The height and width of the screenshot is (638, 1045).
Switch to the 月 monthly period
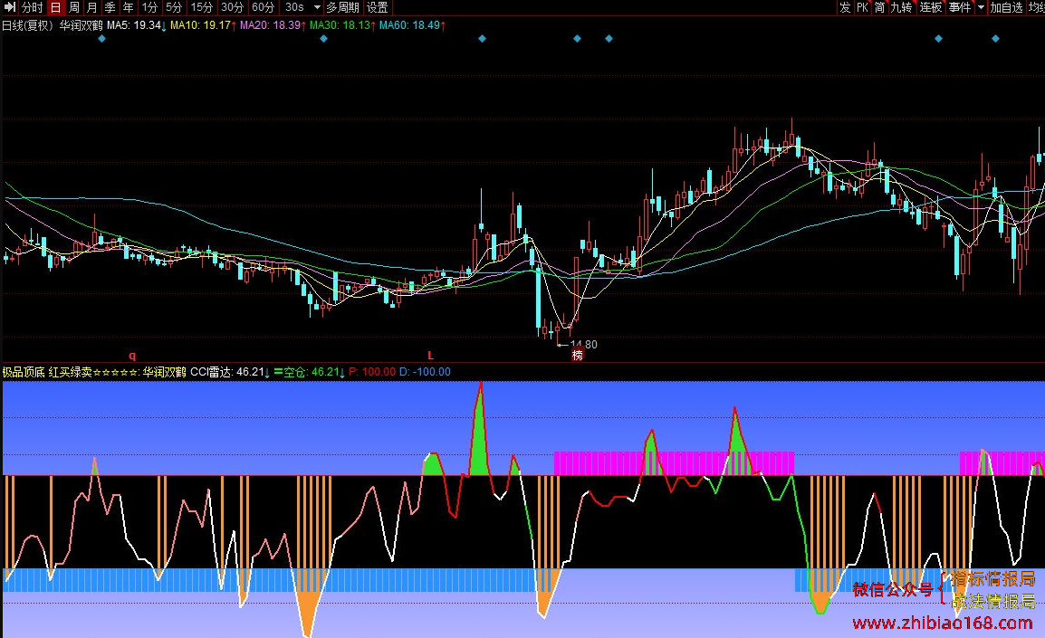92,7
